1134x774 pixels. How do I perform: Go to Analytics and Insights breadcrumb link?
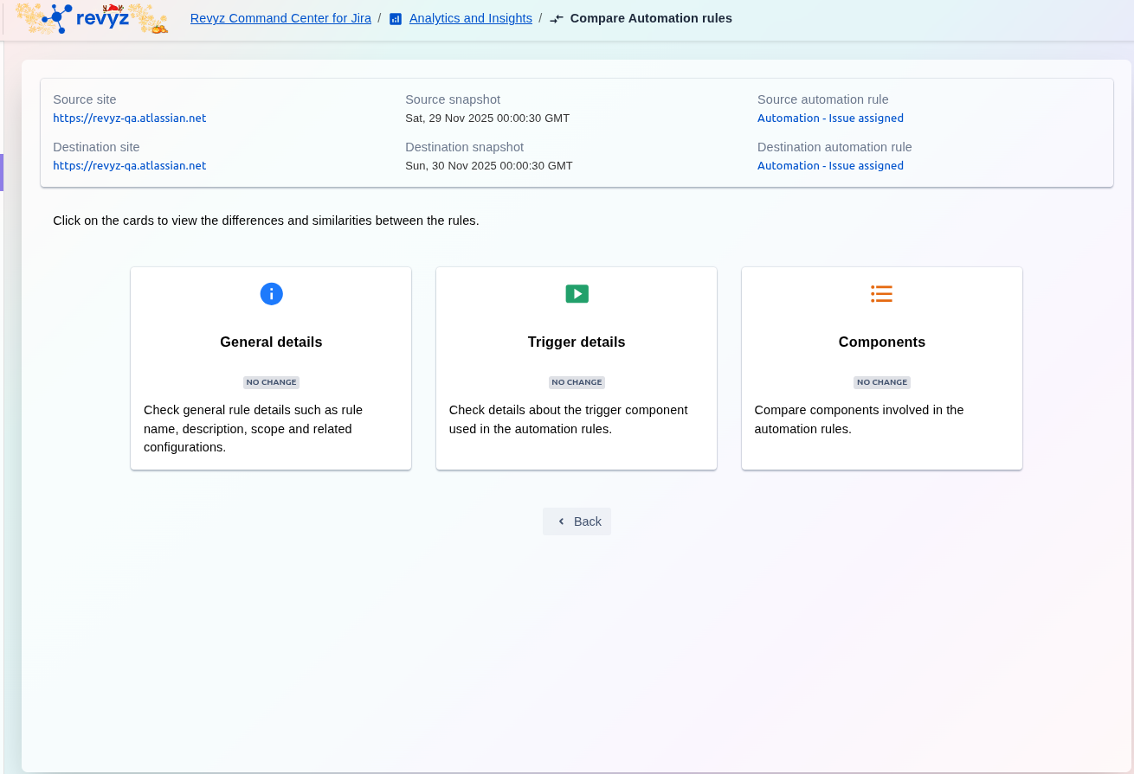click(470, 18)
